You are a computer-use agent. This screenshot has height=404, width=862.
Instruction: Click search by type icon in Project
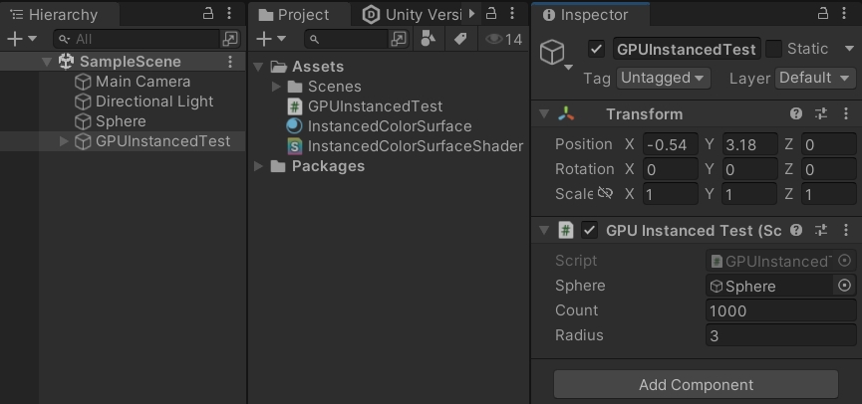(x=429, y=39)
